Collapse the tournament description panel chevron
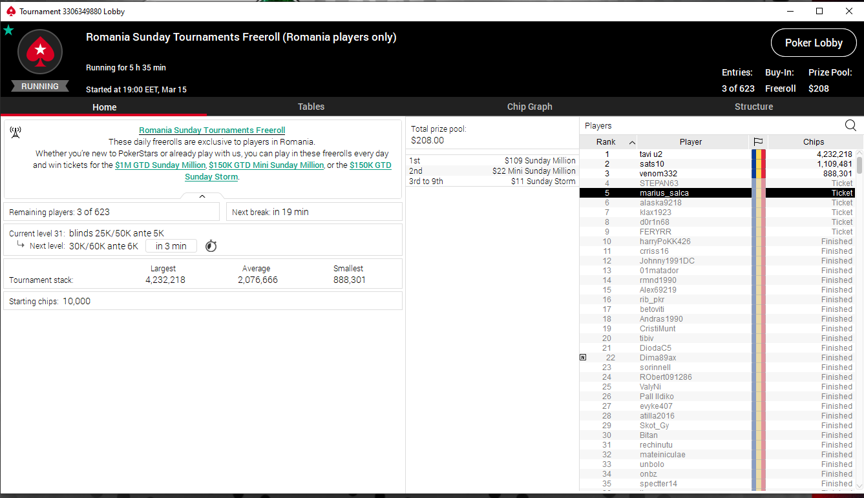 tap(202, 196)
